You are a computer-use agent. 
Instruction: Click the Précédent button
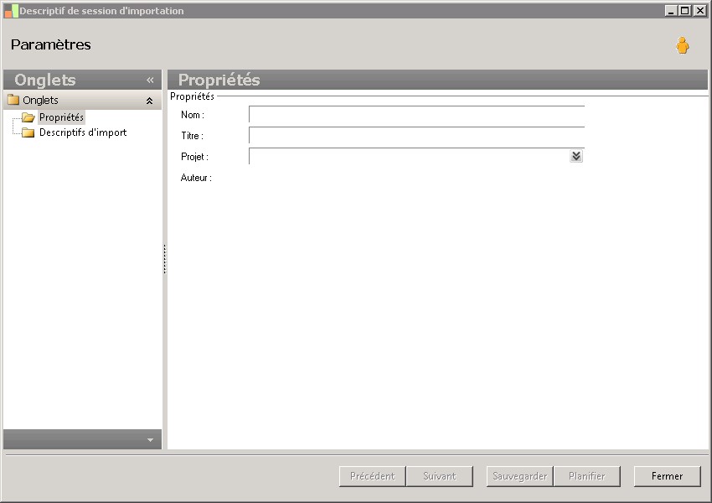tap(373, 476)
